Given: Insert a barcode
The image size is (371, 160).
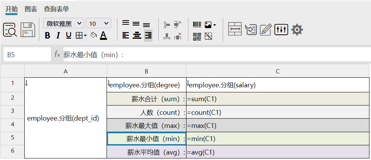Looking at the screenshot, I should click(197, 25).
